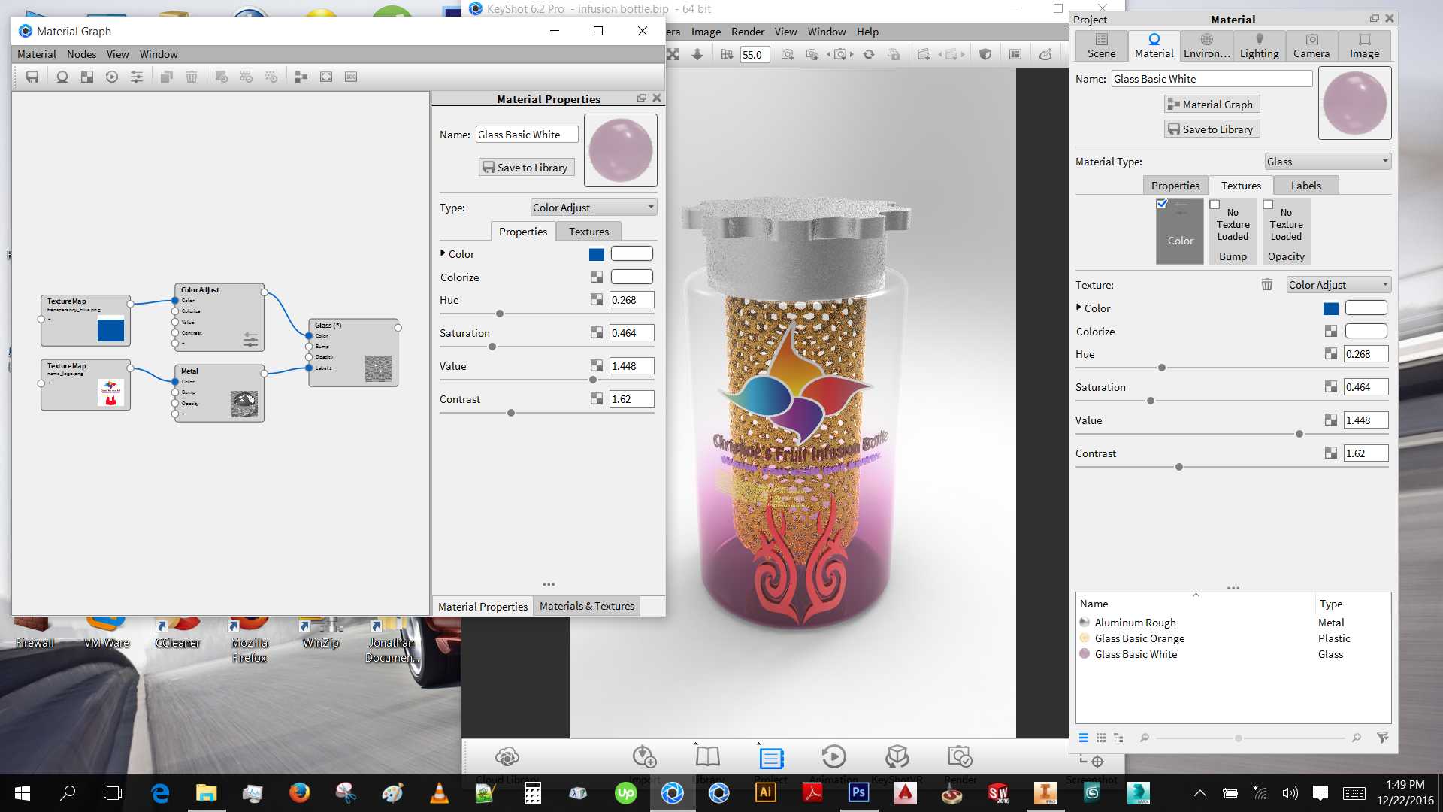Click the 100 percent zoom icon
The image size is (1443, 812).
click(x=351, y=77)
